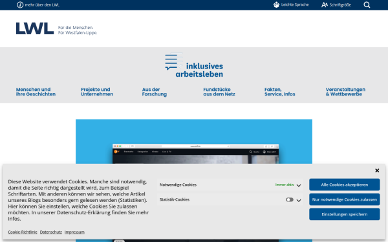Screen dimensions: 388x242
Task: Click 'Nur notwendige Cookies zulassen' button
Action: (344, 199)
